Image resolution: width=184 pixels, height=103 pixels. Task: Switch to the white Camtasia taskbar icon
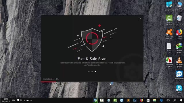tap(102, 100)
